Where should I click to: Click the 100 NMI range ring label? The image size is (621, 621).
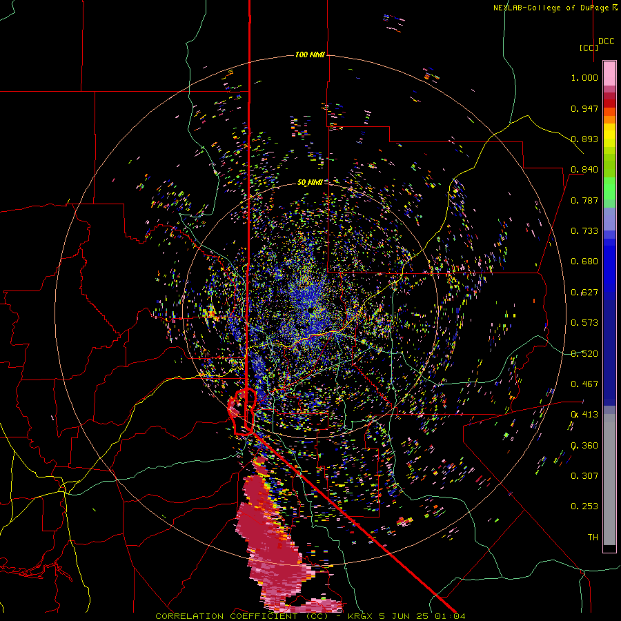click(310, 55)
